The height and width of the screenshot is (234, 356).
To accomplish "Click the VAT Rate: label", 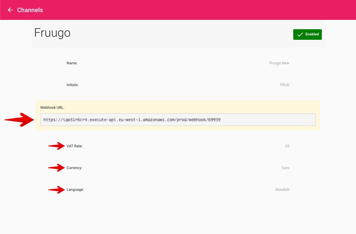I will (x=75, y=146).
